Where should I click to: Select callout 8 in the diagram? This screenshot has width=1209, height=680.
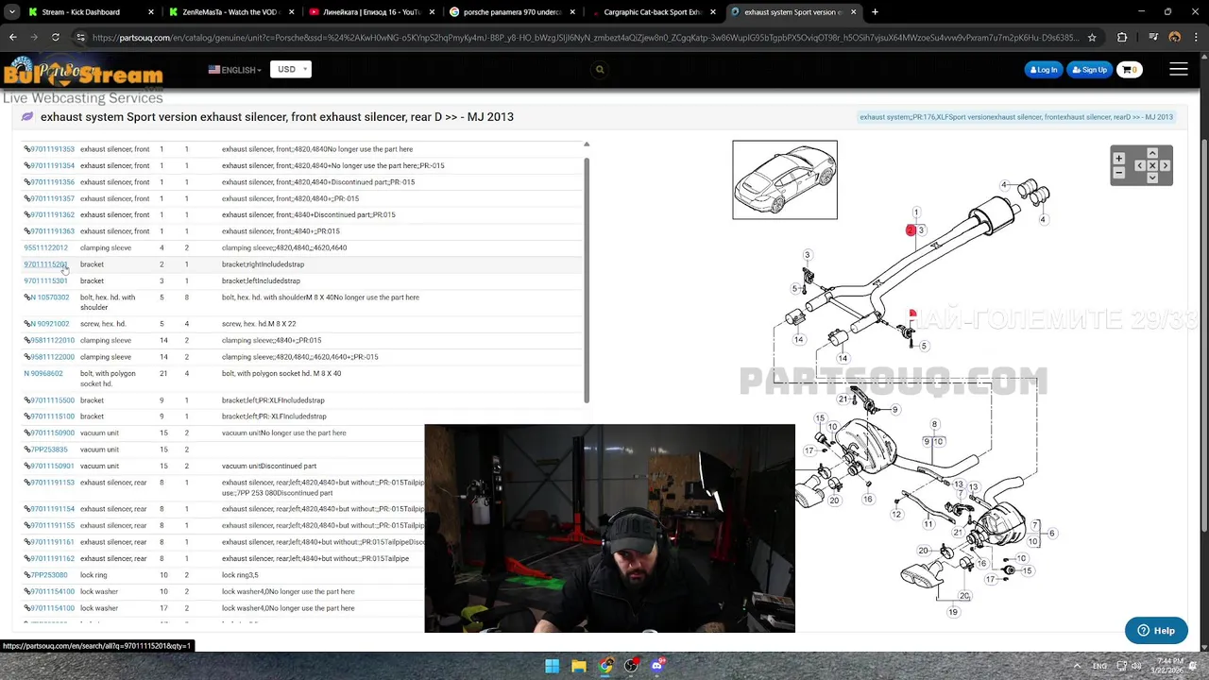pyautogui.click(x=934, y=424)
